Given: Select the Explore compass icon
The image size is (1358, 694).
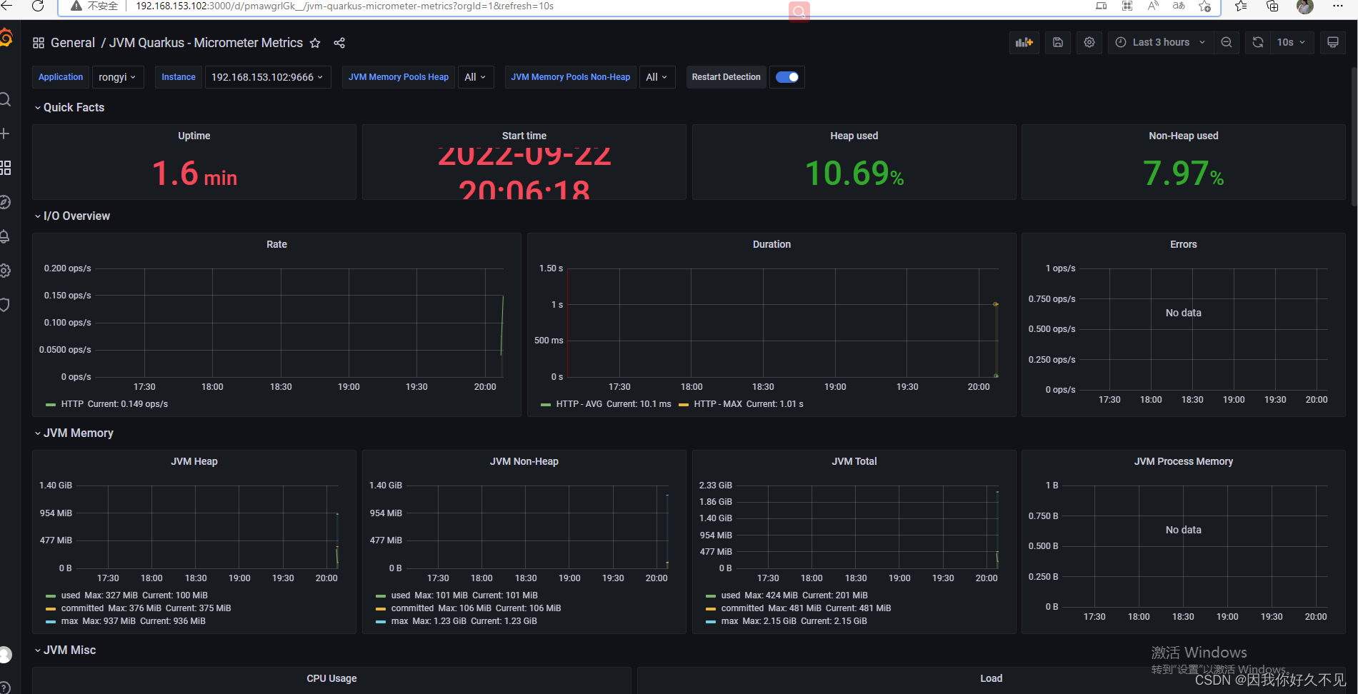Looking at the screenshot, I should (x=6, y=202).
